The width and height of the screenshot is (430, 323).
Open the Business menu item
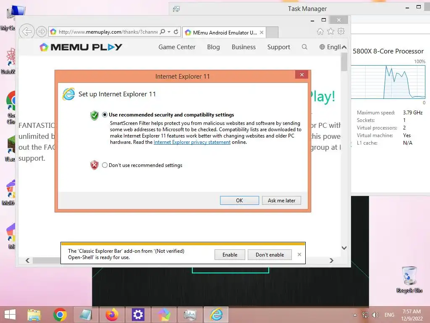click(x=244, y=47)
